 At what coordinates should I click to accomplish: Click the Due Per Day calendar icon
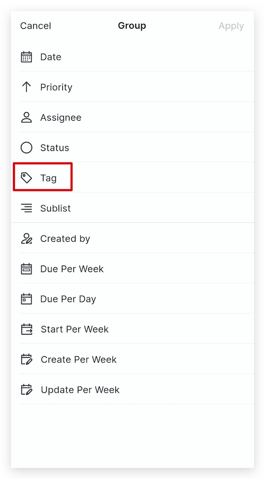[26, 299]
